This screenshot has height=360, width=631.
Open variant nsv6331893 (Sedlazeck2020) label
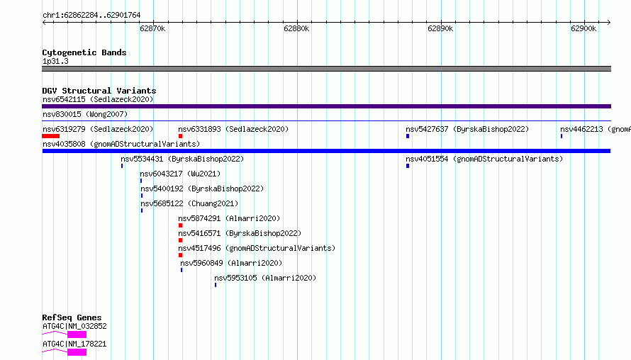click(233, 129)
